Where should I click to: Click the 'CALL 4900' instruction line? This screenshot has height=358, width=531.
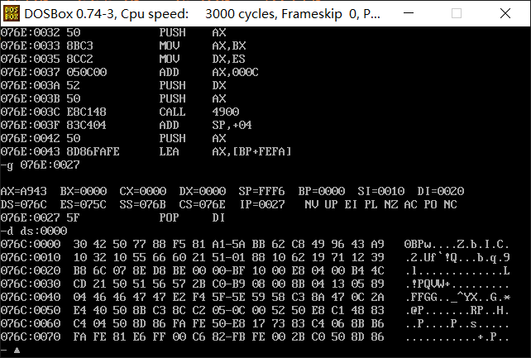point(120,112)
